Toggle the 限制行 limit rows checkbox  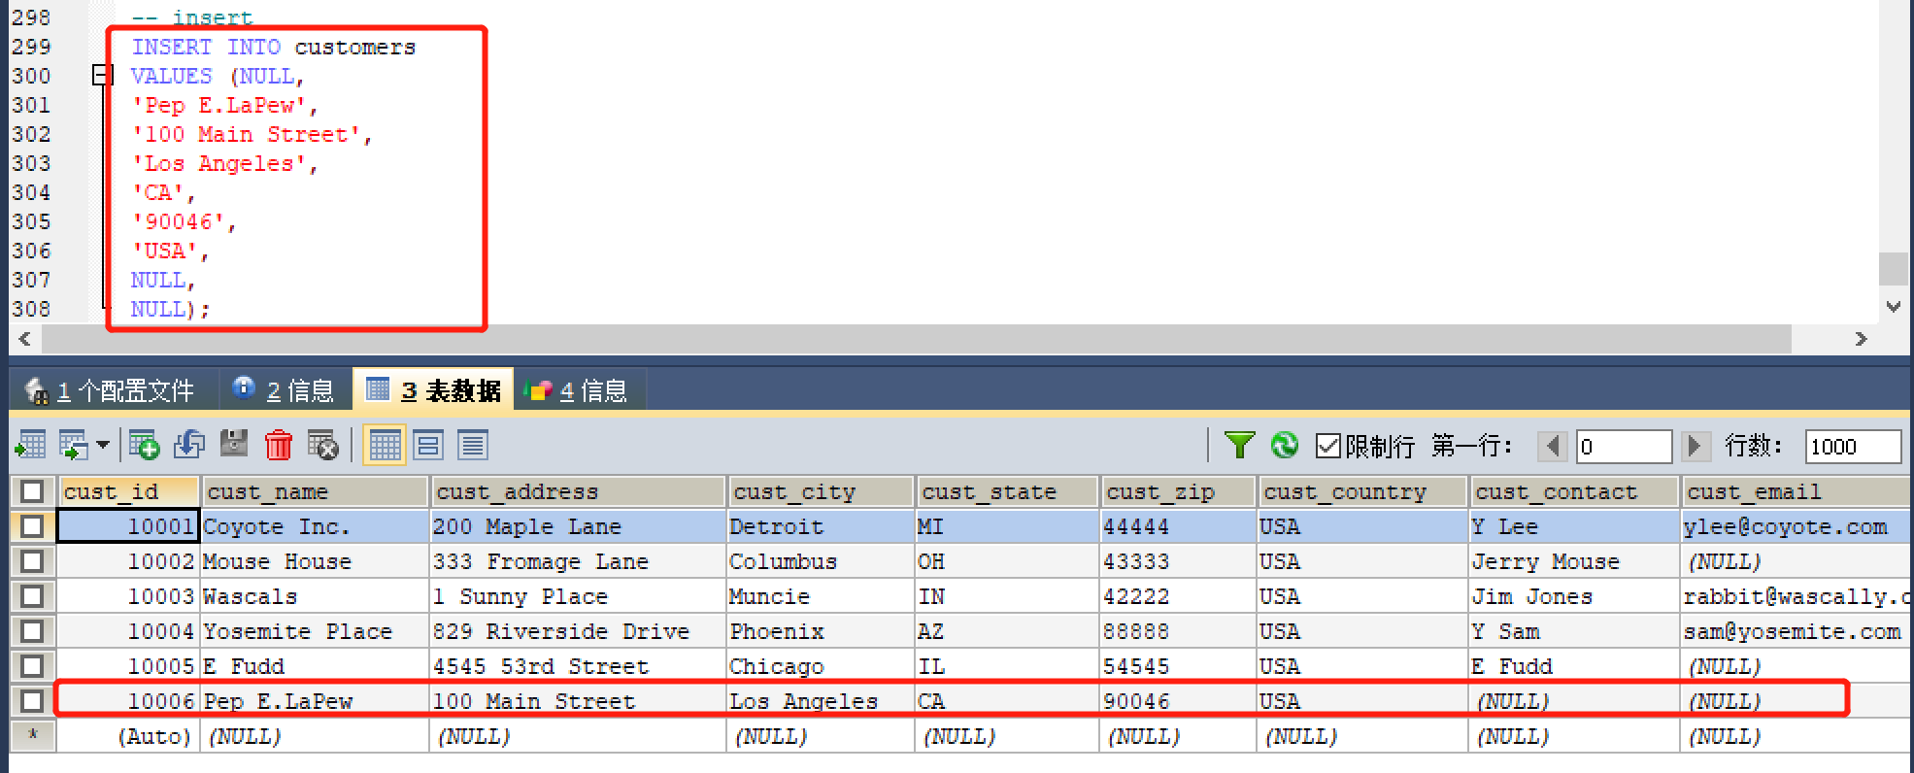[1327, 446]
